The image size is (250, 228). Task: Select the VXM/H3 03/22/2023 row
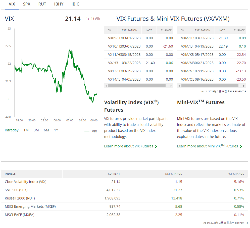click(x=212, y=38)
